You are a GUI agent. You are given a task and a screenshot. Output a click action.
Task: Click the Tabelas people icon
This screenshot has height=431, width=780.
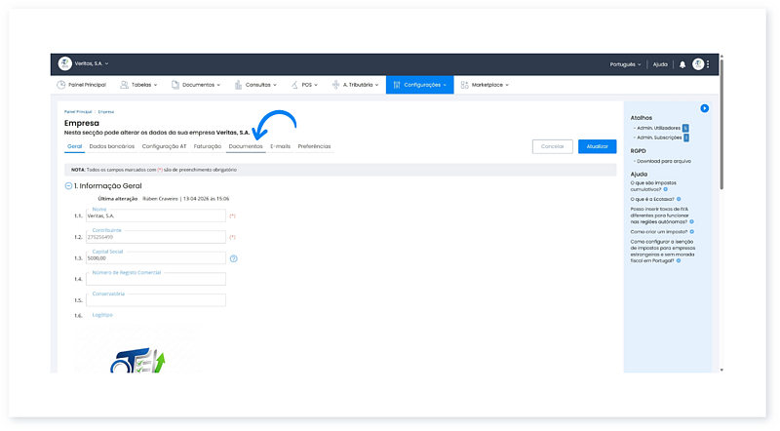125,85
